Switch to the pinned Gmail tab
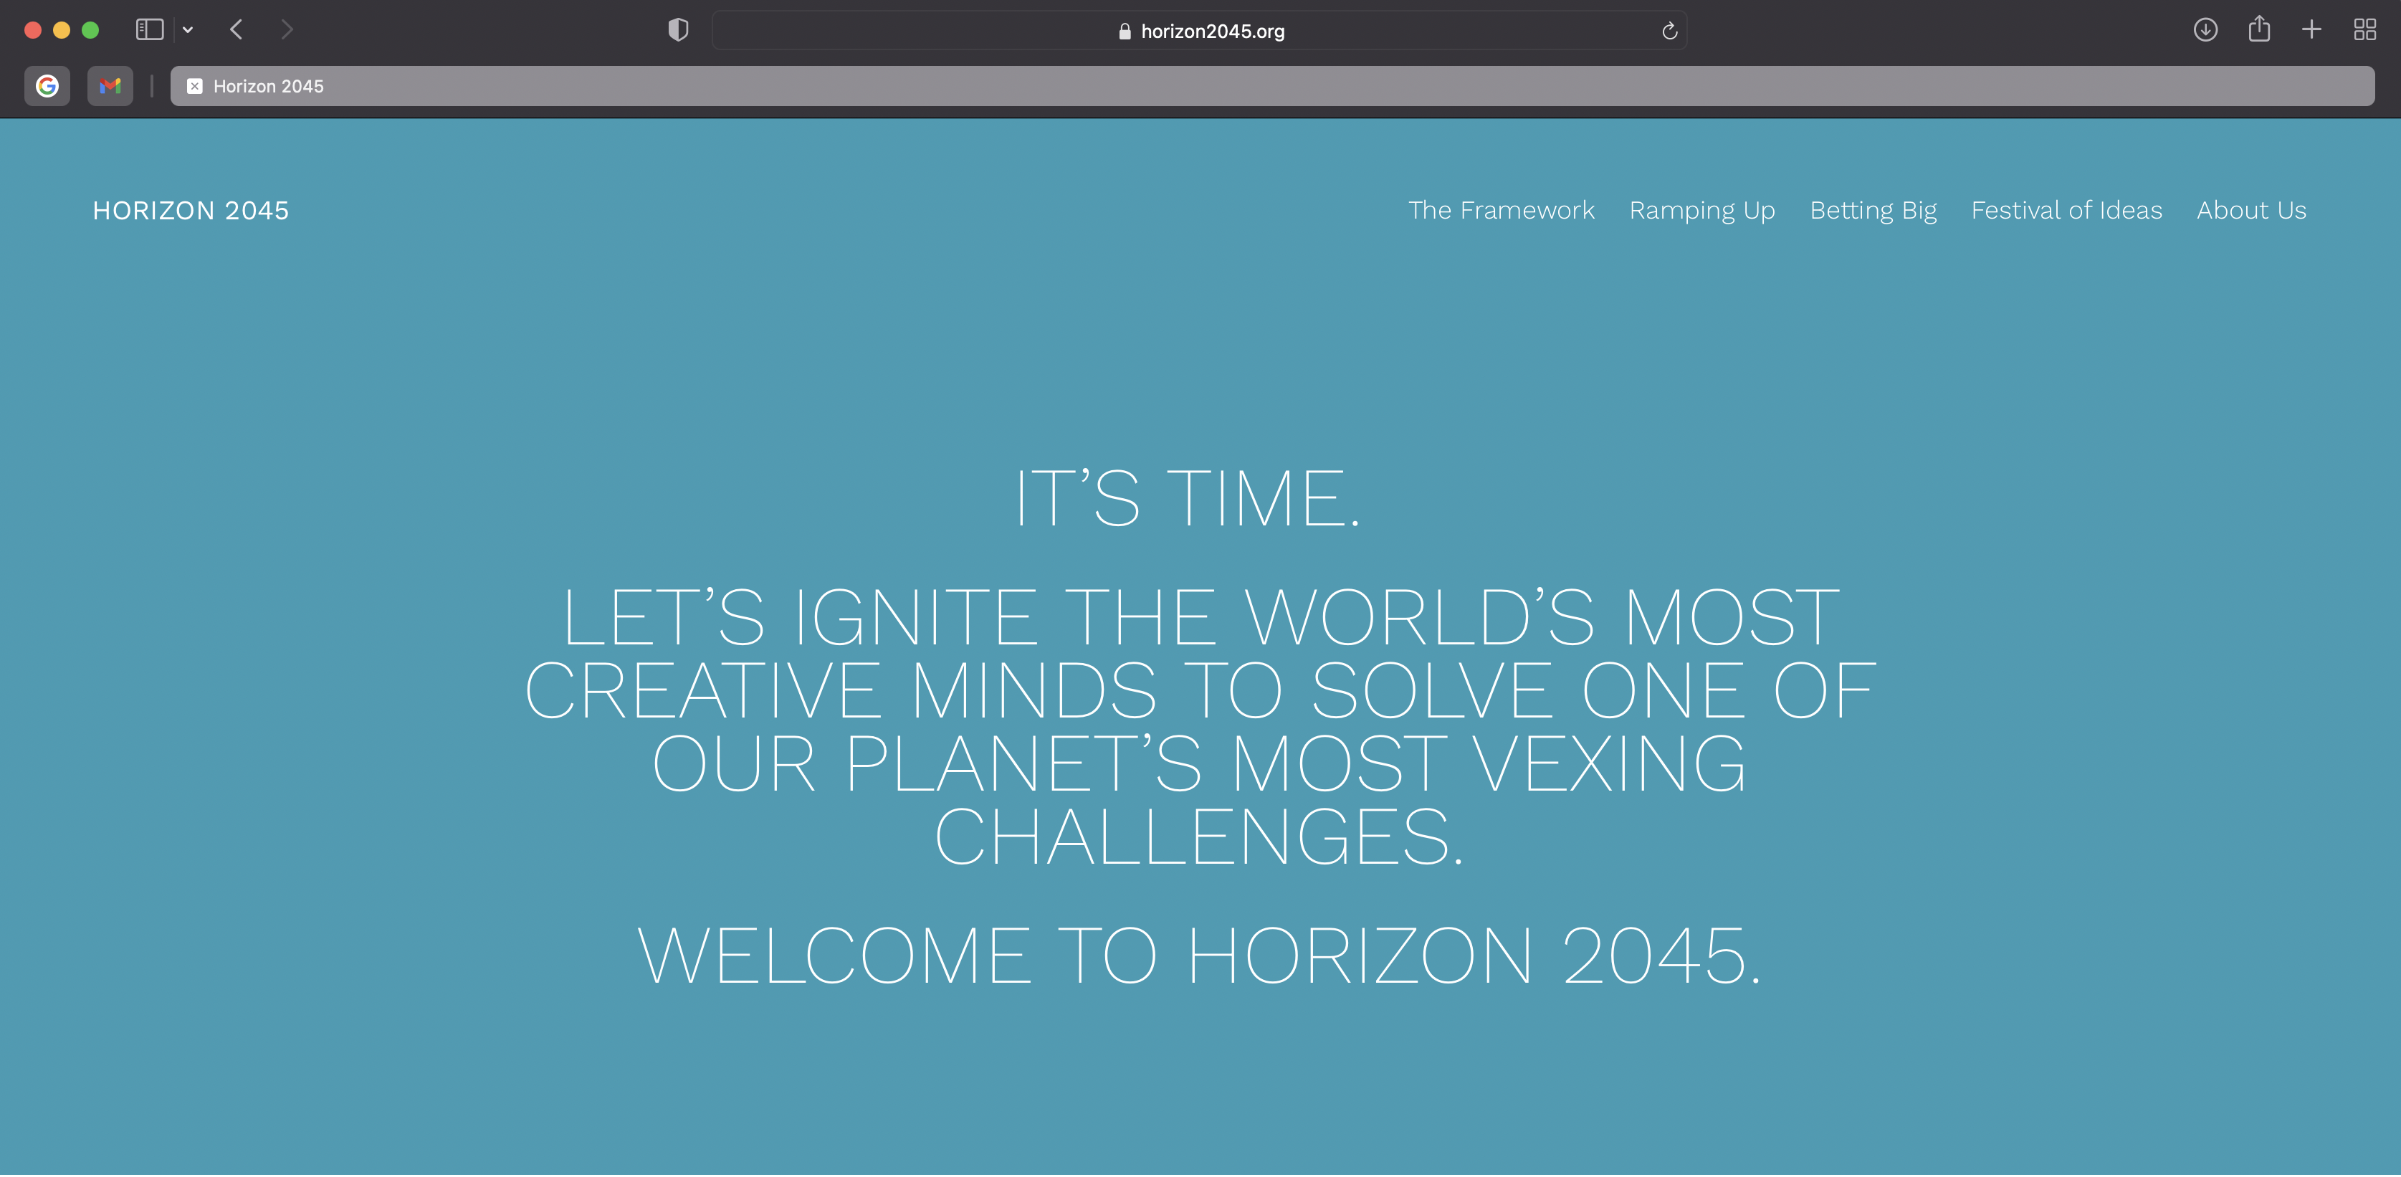 [110, 86]
